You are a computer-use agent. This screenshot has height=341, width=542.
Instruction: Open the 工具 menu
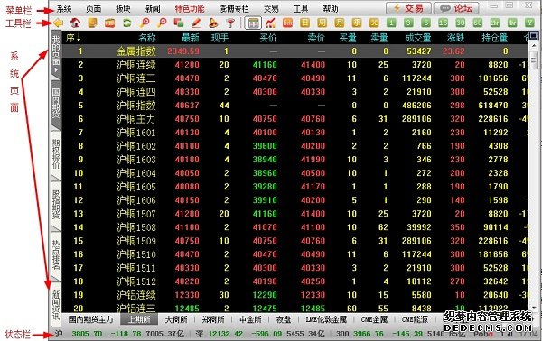point(301,8)
